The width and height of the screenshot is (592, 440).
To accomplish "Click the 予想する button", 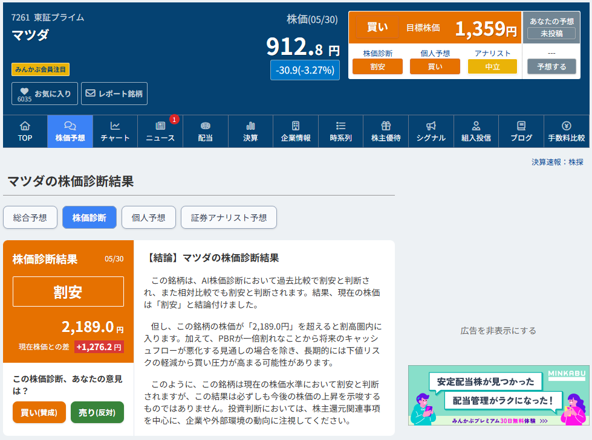I will pyautogui.click(x=551, y=66).
